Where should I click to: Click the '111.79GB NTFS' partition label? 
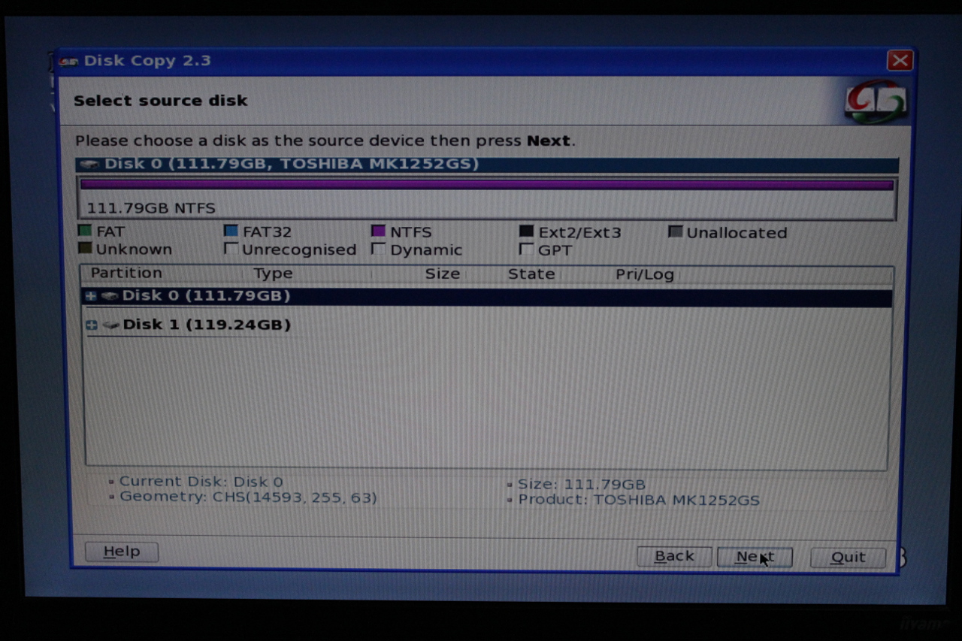(x=151, y=208)
